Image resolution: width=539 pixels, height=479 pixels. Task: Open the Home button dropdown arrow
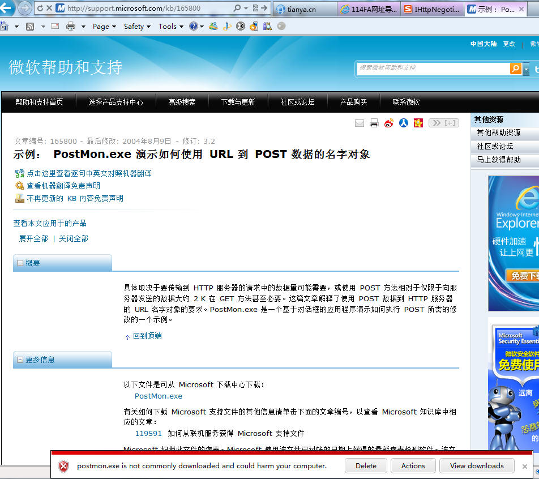pyautogui.click(x=16, y=27)
